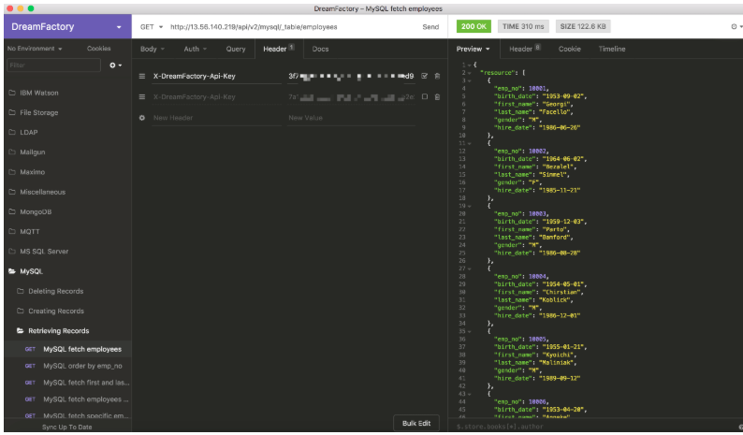Open the Auth tab dropdown
The width and height of the screenshot is (743, 435).
[x=196, y=49]
